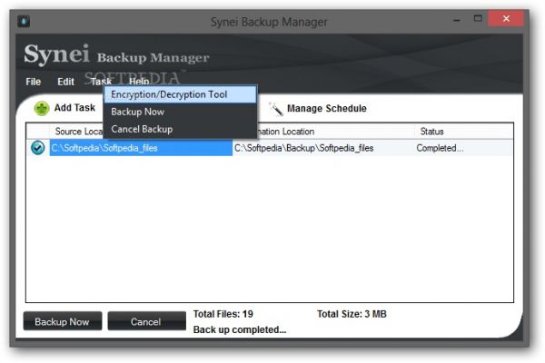Click the green Add Task plus icon
545x363 pixels.
tap(42, 108)
